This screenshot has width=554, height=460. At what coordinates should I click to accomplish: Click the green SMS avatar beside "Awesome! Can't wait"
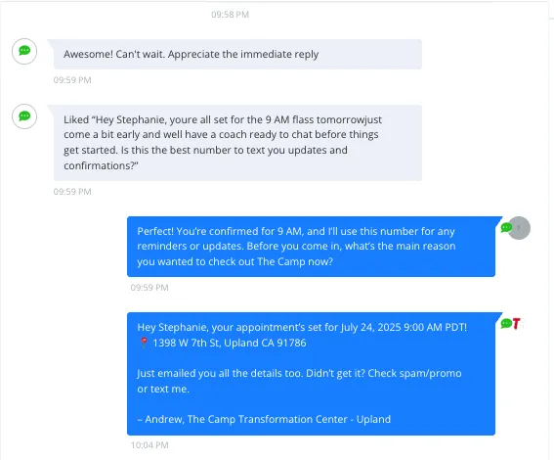pyautogui.click(x=24, y=51)
